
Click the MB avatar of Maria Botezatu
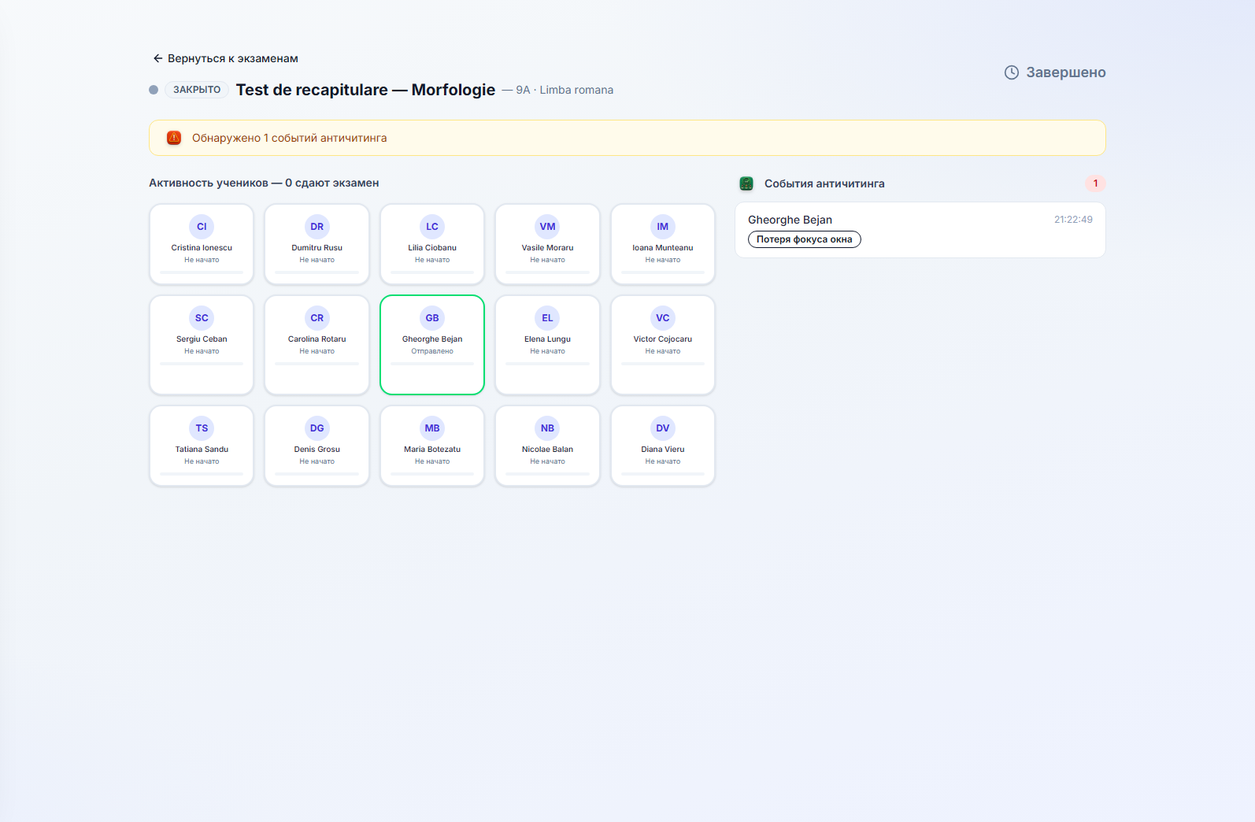[x=432, y=428]
